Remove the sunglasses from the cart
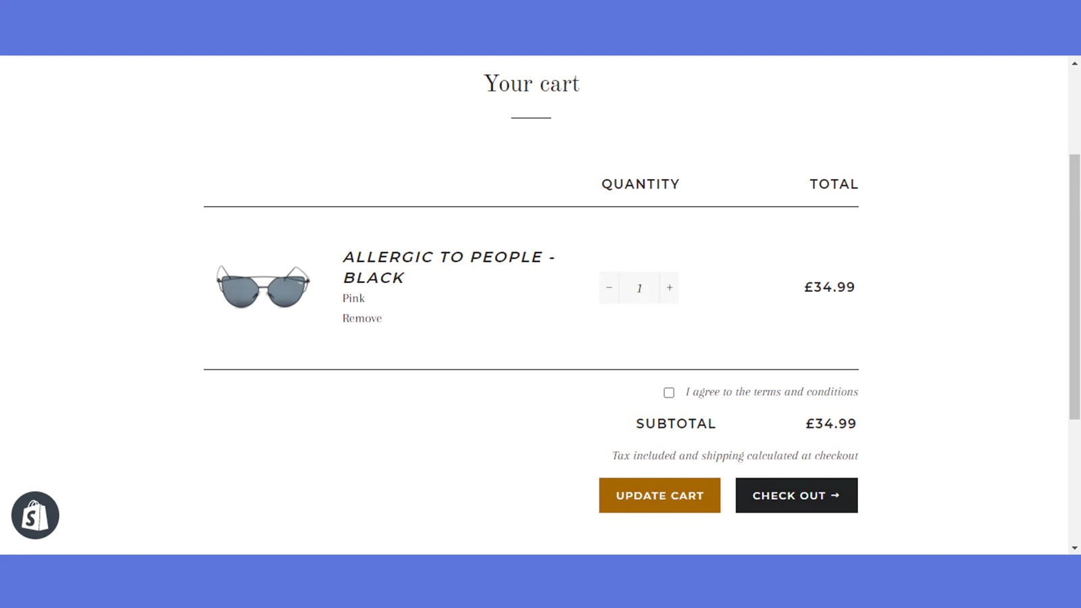This screenshot has width=1081, height=608. tap(361, 318)
